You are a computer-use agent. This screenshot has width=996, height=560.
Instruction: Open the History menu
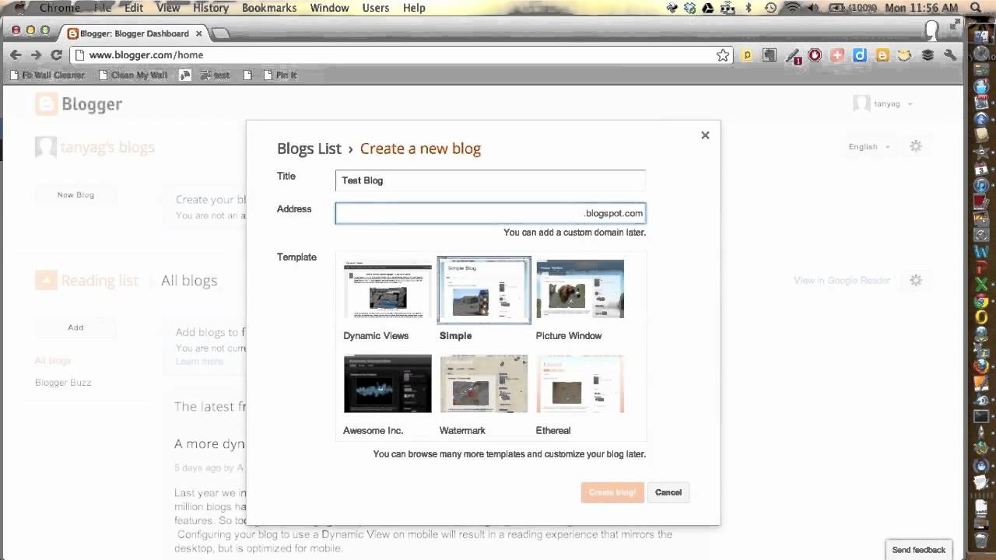211,8
